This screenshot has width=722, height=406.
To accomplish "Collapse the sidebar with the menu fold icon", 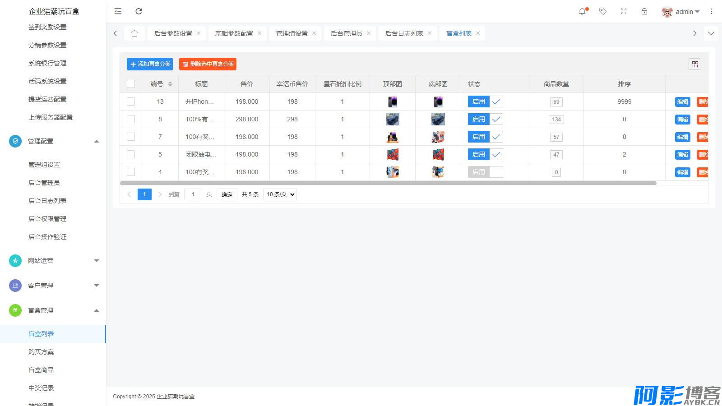I will point(118,11).
